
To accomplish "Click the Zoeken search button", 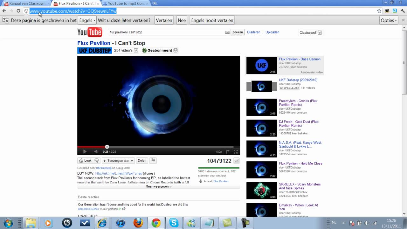I will 238,32.
